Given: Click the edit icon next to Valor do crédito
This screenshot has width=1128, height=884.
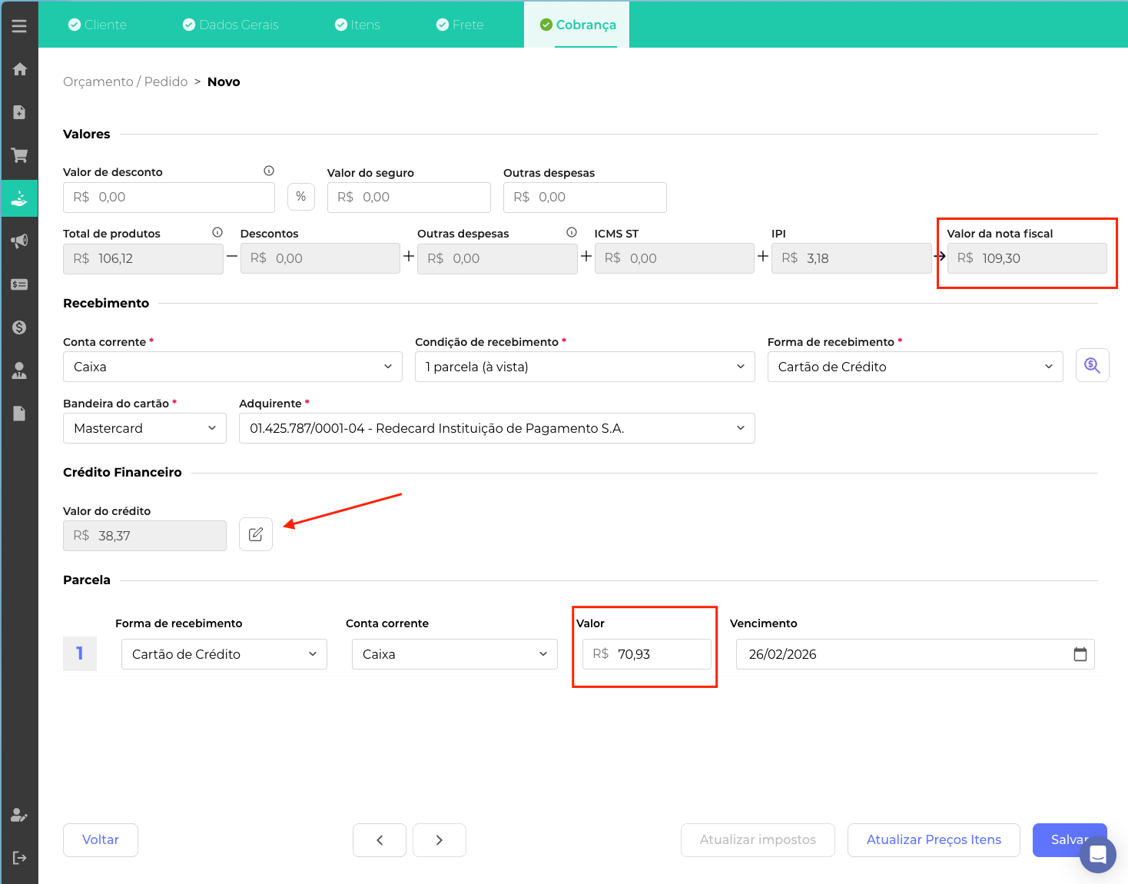Looking at the screenshot, I should pyautogui.click(x=256, y=535).
